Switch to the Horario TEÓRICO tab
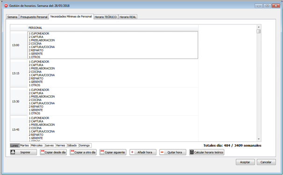Viewport: 283px width, 175px height. click(106, 17)
